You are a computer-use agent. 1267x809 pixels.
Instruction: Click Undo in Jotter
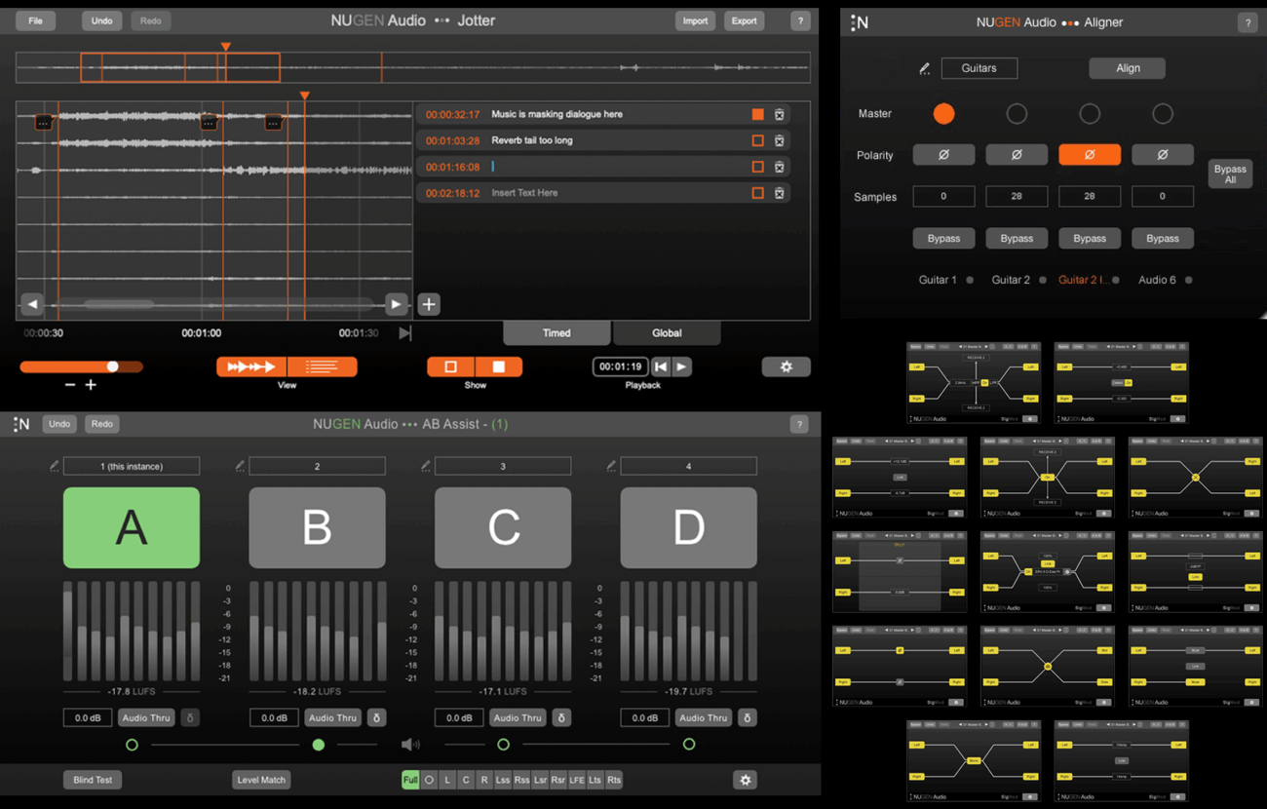(x=101, y=20)
